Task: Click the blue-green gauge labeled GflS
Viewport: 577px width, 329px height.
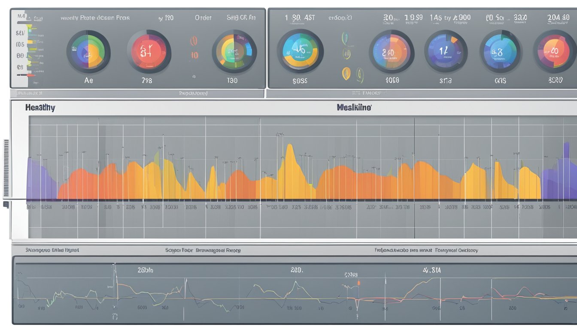Action: [500, 51]
